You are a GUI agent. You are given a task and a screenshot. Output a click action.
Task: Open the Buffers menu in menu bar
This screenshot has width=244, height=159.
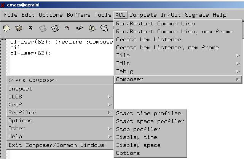(x=78, y=15)
